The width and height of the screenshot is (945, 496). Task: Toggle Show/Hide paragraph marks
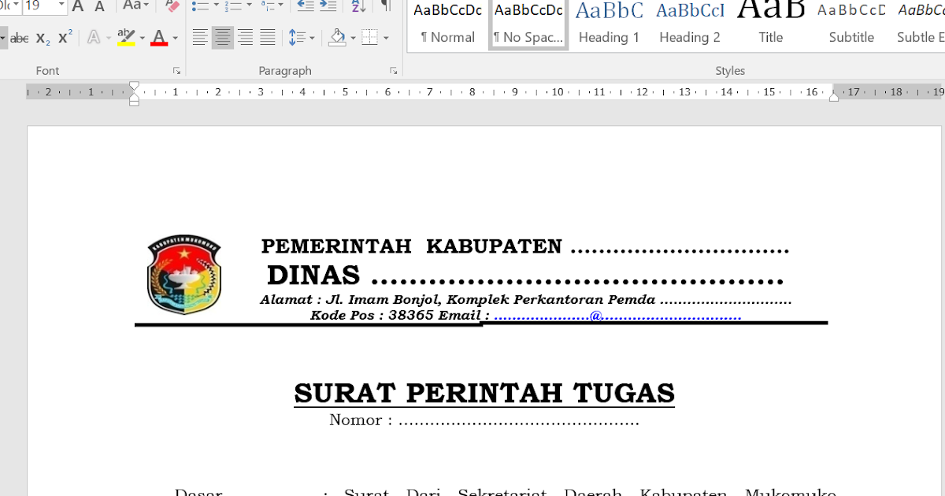[384, 6]
